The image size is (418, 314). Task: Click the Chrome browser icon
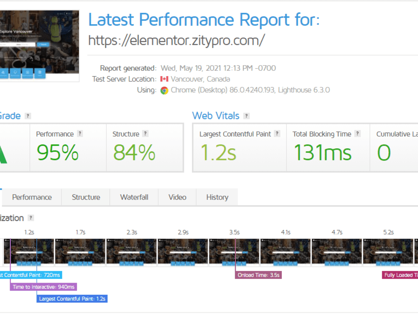pyautogui.click(x=164, y=90)
